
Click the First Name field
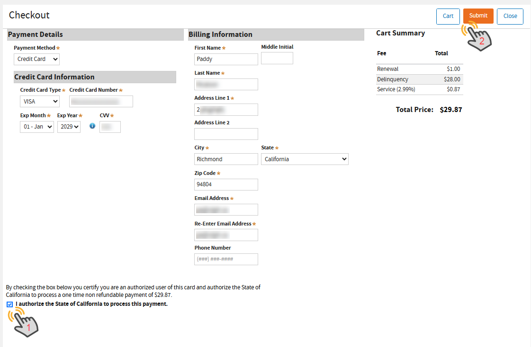pos(226,59)
